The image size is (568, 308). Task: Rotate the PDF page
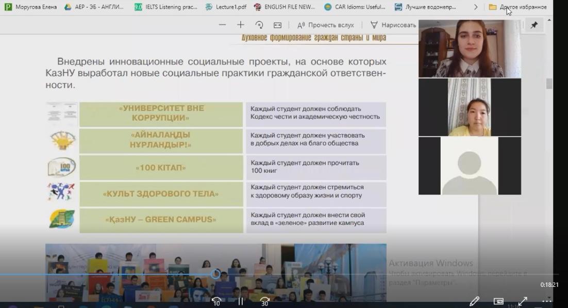pyautogui.click(x=259, y=25)
